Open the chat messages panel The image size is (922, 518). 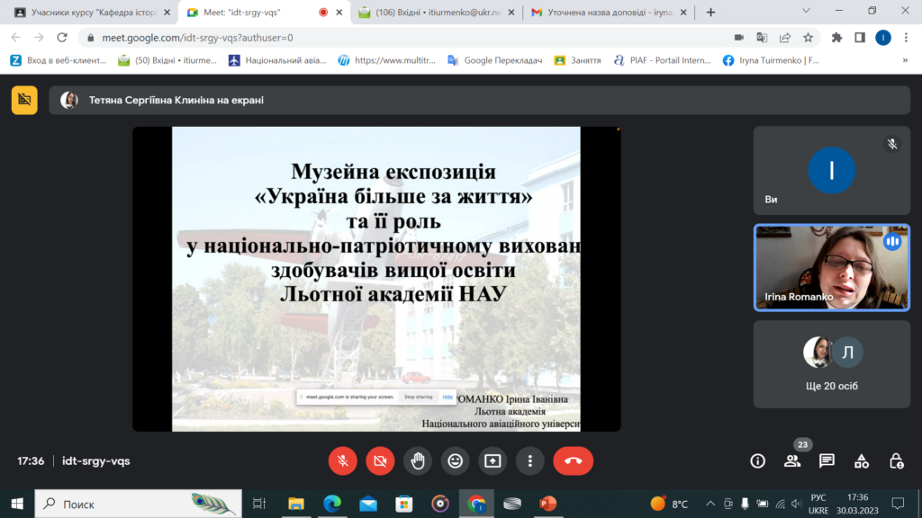pyautogui.click(x=827, y=460)
